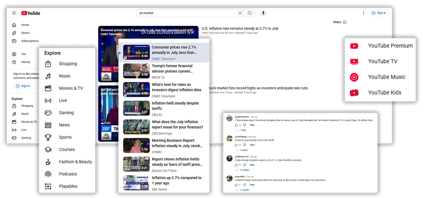Like the comment about the REAL economy
Screen dimensions: 424x198
236,165
